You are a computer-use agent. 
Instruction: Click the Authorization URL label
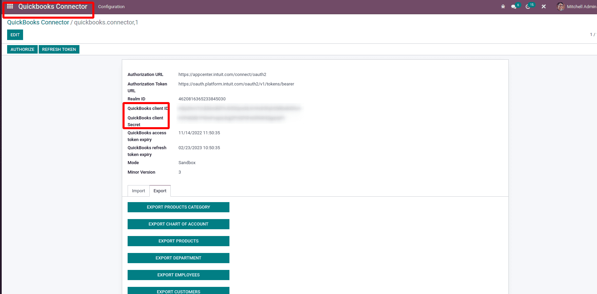tap(145, 75)
